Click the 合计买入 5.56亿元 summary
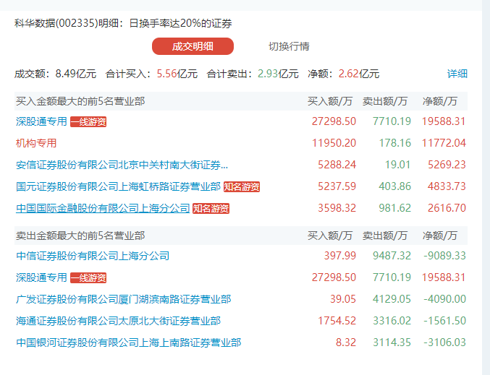This screenshot has width=490, height=375. (151, 74)
